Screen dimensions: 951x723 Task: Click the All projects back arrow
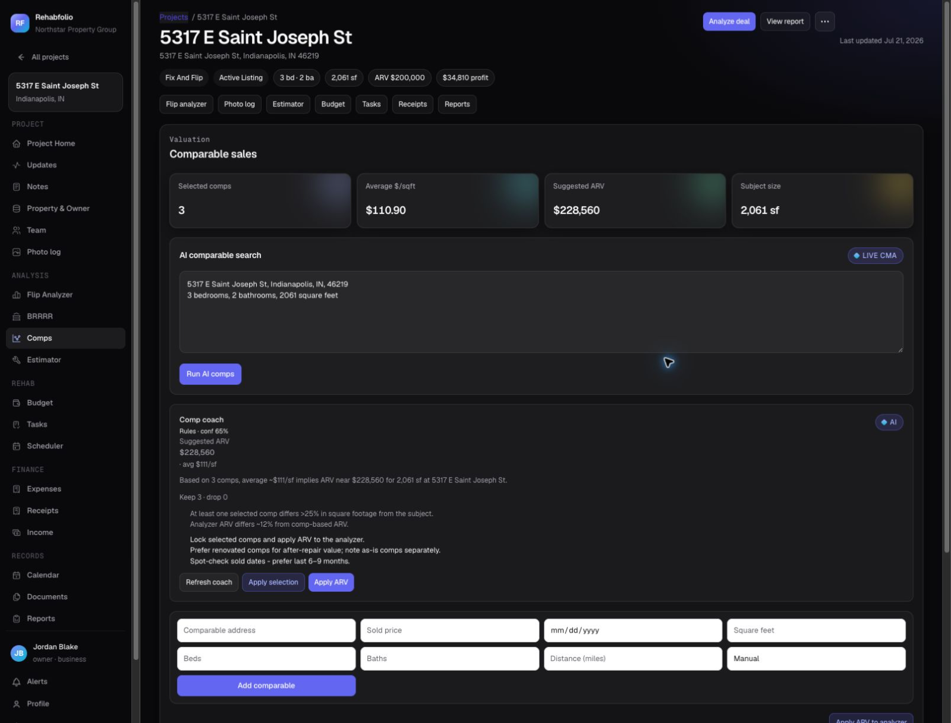21,57
